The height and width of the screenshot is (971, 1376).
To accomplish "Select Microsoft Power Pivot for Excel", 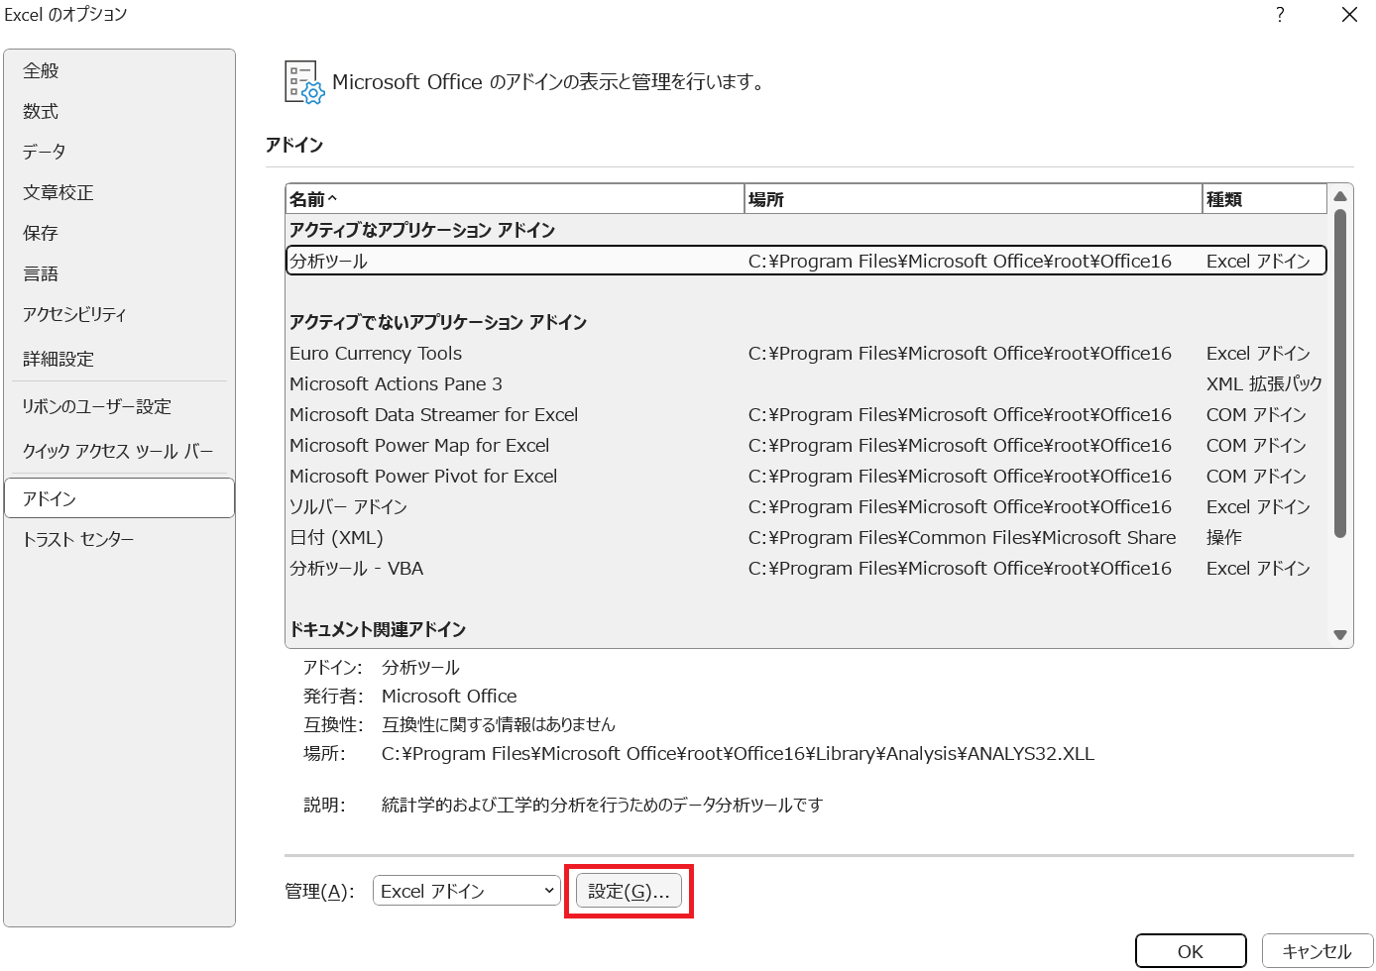I will click(806, 477).
